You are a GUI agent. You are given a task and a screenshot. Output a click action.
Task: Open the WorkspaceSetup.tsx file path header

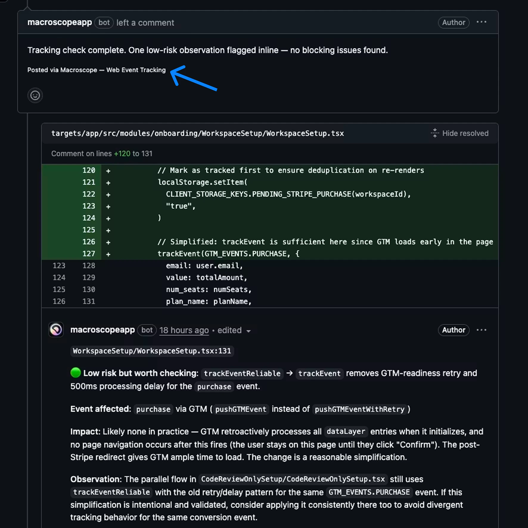point(198,133)
